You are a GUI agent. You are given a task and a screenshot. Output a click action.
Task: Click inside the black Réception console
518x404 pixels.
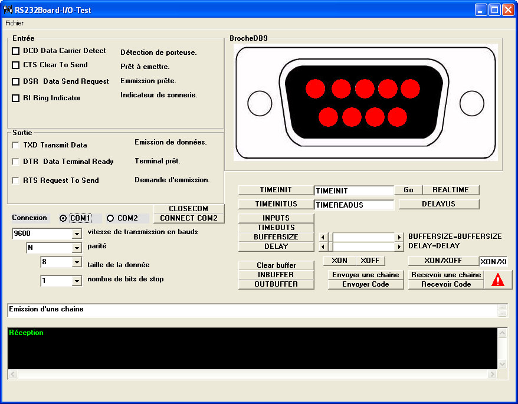click(253, 348)
